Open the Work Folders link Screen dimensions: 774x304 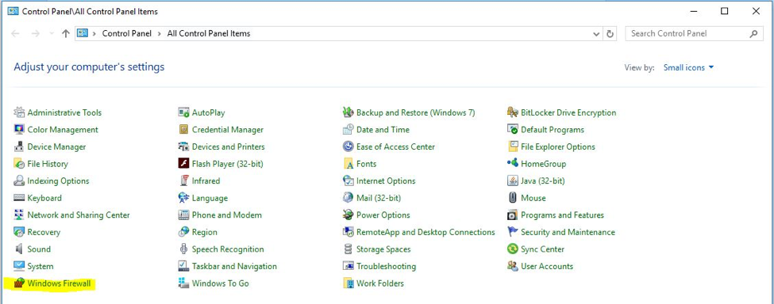(x=380, y=283)
